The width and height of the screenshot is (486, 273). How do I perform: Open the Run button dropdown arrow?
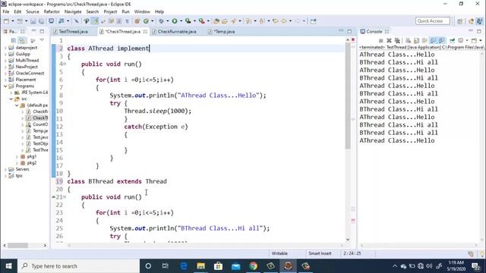coord(181,21)
